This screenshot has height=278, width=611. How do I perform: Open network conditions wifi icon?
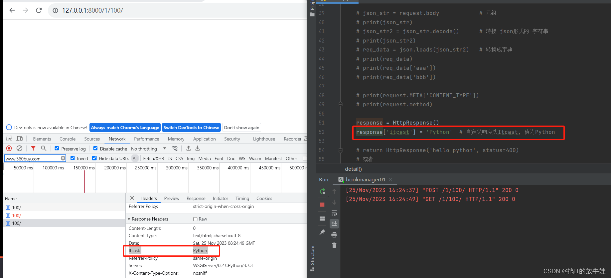point(175,148)
